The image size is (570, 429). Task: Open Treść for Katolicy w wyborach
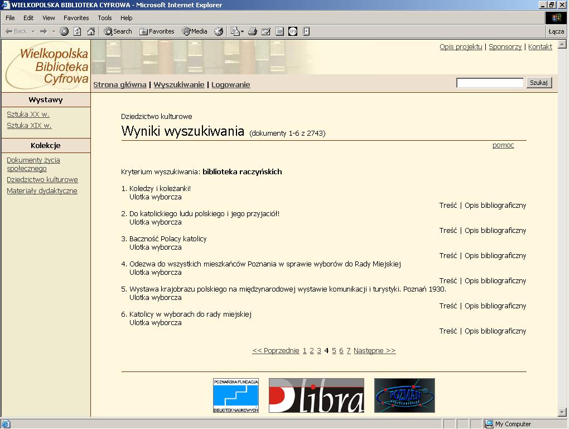(x=448, y=331)
